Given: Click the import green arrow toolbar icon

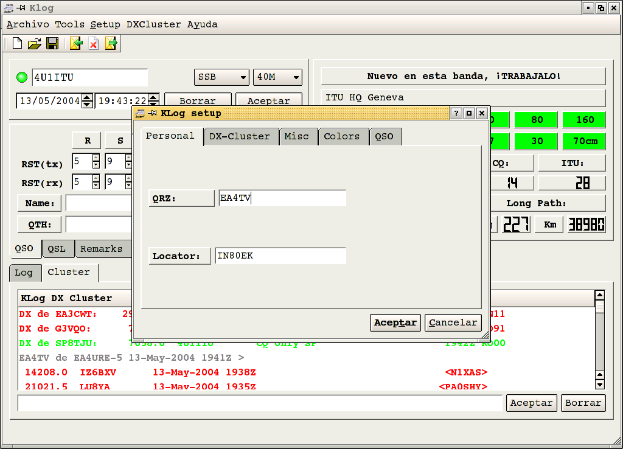Looking at the screenshot, I should click(x=76, y=43).
